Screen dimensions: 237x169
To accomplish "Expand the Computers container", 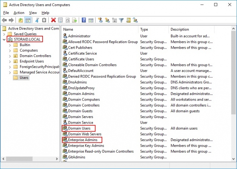I will tap(10, 50).
